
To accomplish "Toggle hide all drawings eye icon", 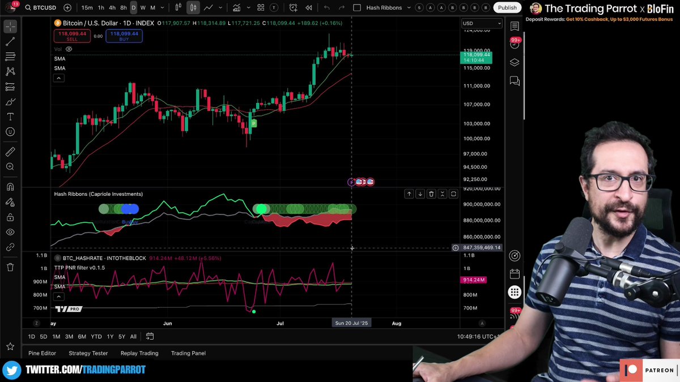I will (x=10, y=232).
